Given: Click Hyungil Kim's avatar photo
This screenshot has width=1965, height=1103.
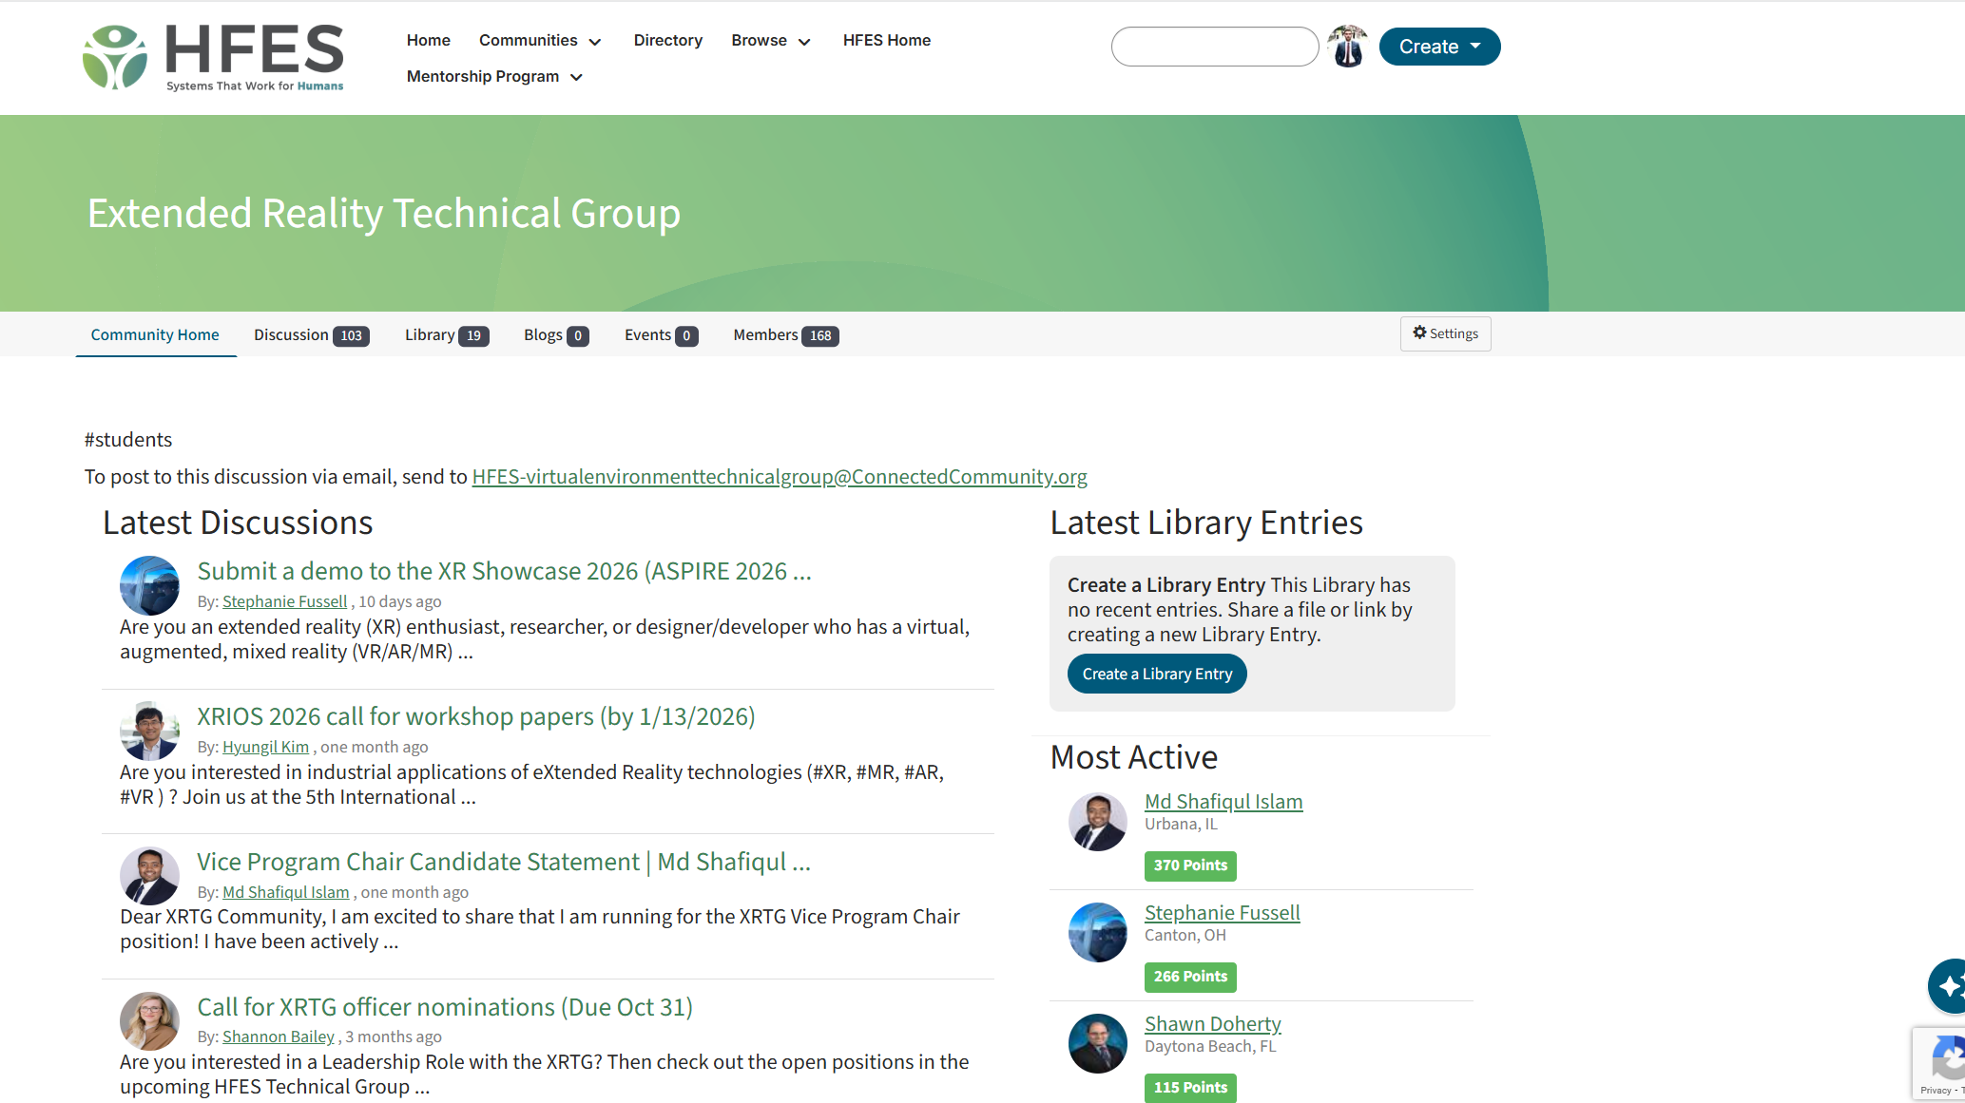Looking at the screenshot, I should (149, 731).
